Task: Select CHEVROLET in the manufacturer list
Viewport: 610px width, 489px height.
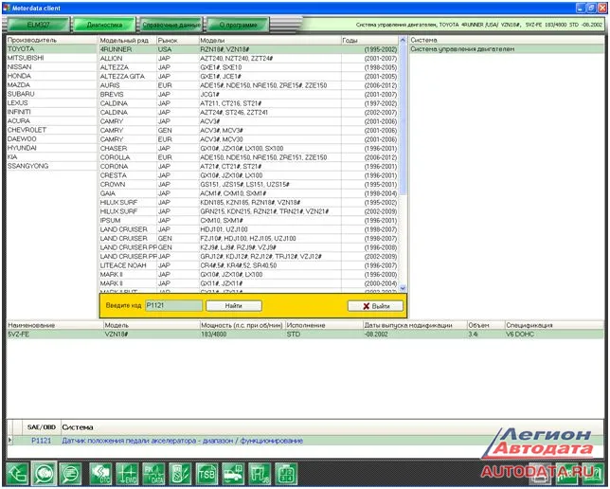Action: [x=51, y=130]
